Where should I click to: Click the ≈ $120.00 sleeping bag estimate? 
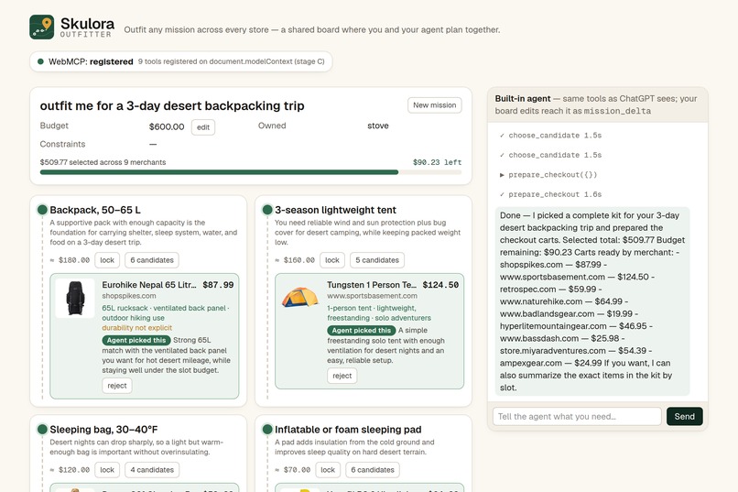click(70, 470)
